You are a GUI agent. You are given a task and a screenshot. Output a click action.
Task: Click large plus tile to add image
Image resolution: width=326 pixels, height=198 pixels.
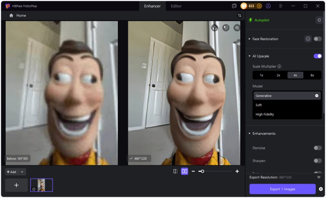pos(16,185)
